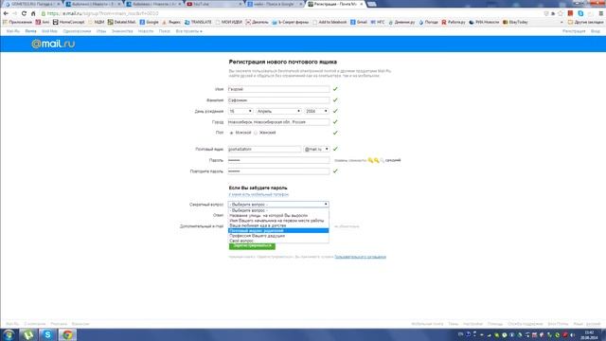Click the green Зарегистрироваться button
Viewport: 606px width, 341px height.
click(x=252, y=246)
